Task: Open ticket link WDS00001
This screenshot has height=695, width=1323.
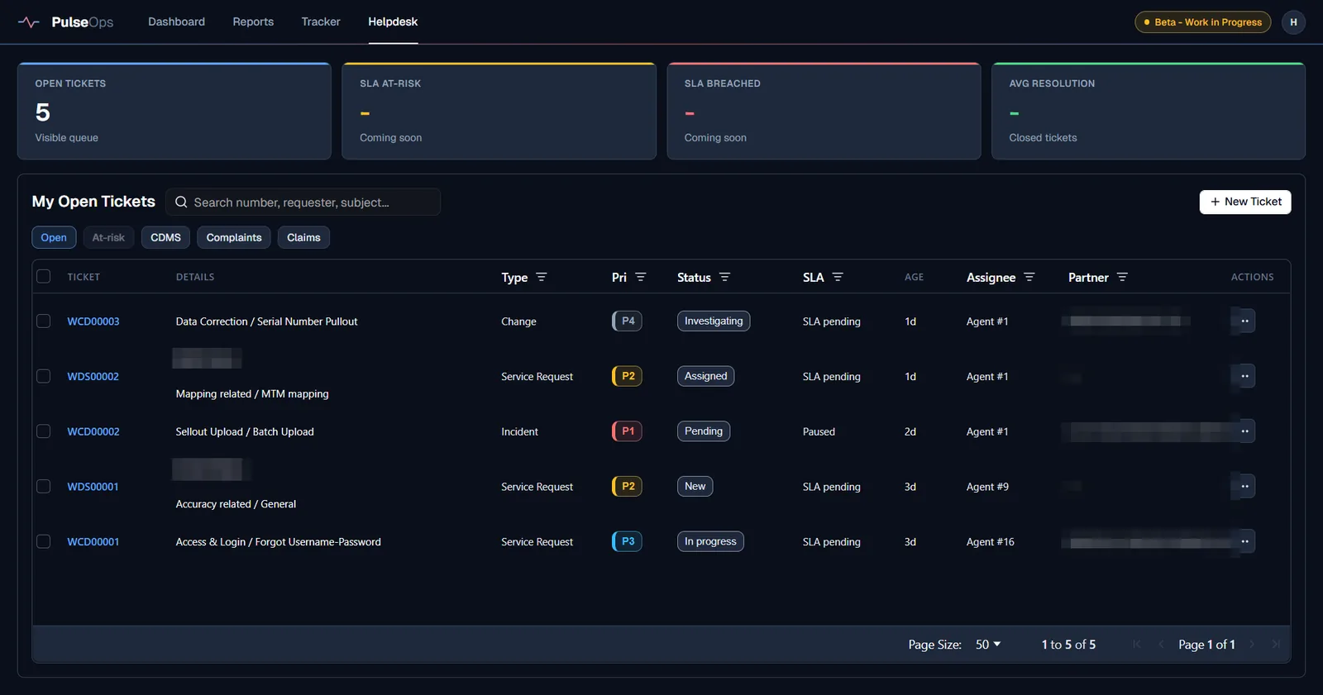Action: [x=93, y=487]
